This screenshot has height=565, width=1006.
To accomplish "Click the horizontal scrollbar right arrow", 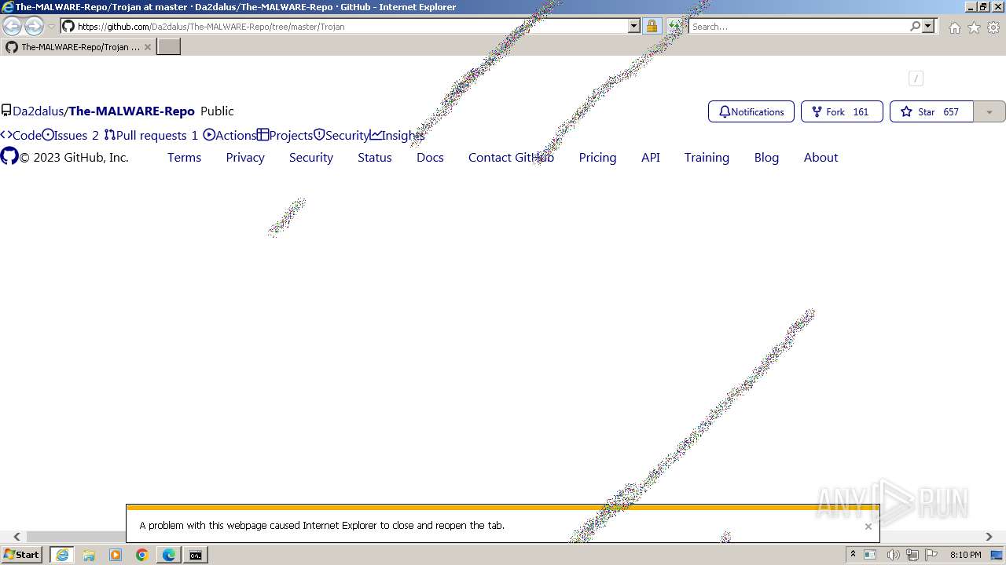I will coord(989,537).
